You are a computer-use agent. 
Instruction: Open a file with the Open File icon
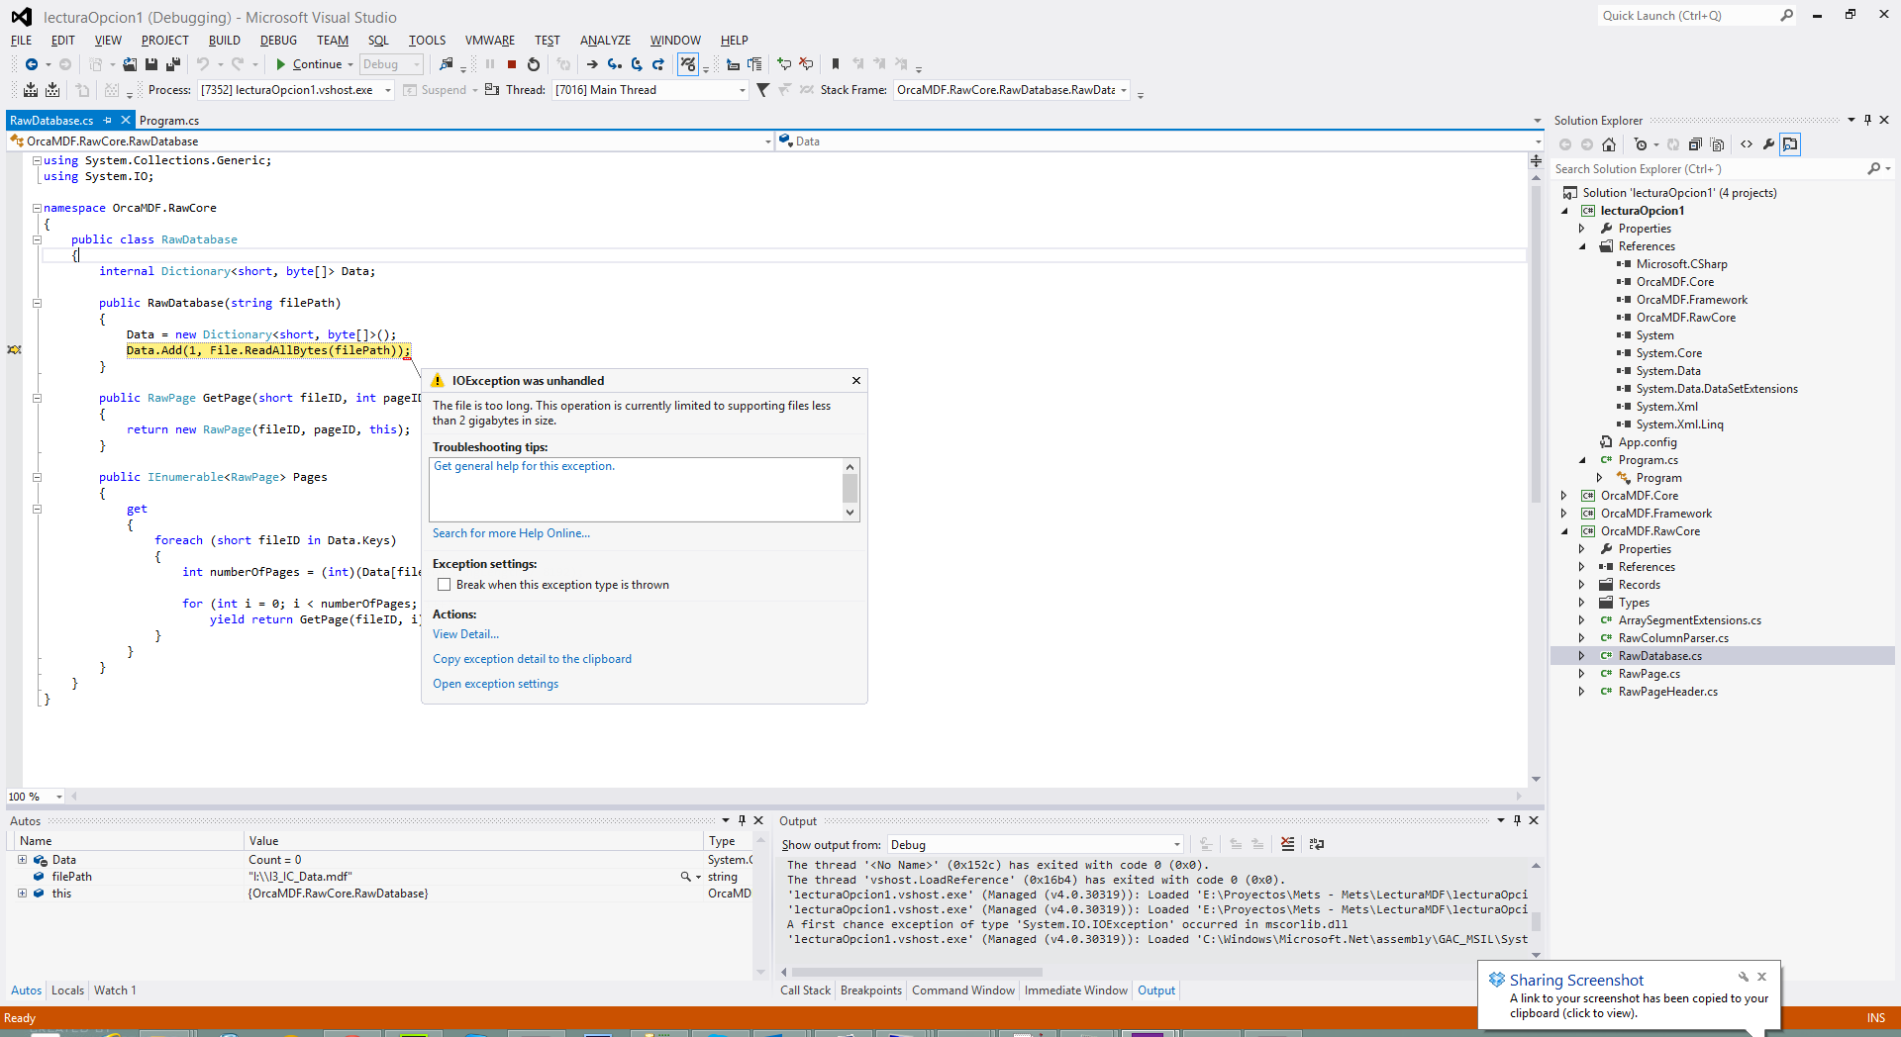pyautogui.click(x=130, y=64)
